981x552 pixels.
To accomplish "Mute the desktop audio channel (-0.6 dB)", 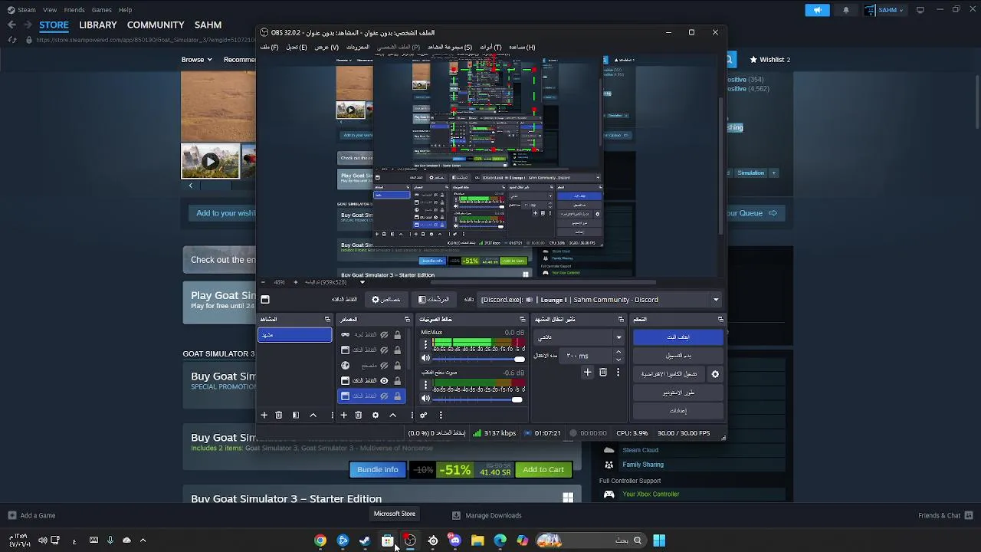I will tap(425, 399).
